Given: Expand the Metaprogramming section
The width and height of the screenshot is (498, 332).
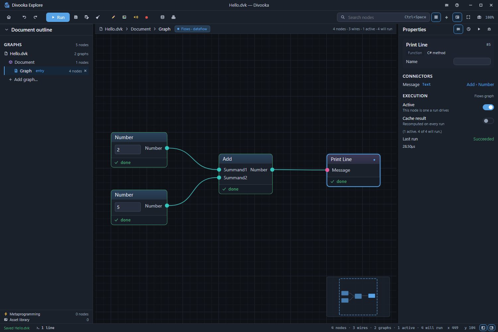Looking at the screenshot, I should [46, 314].
